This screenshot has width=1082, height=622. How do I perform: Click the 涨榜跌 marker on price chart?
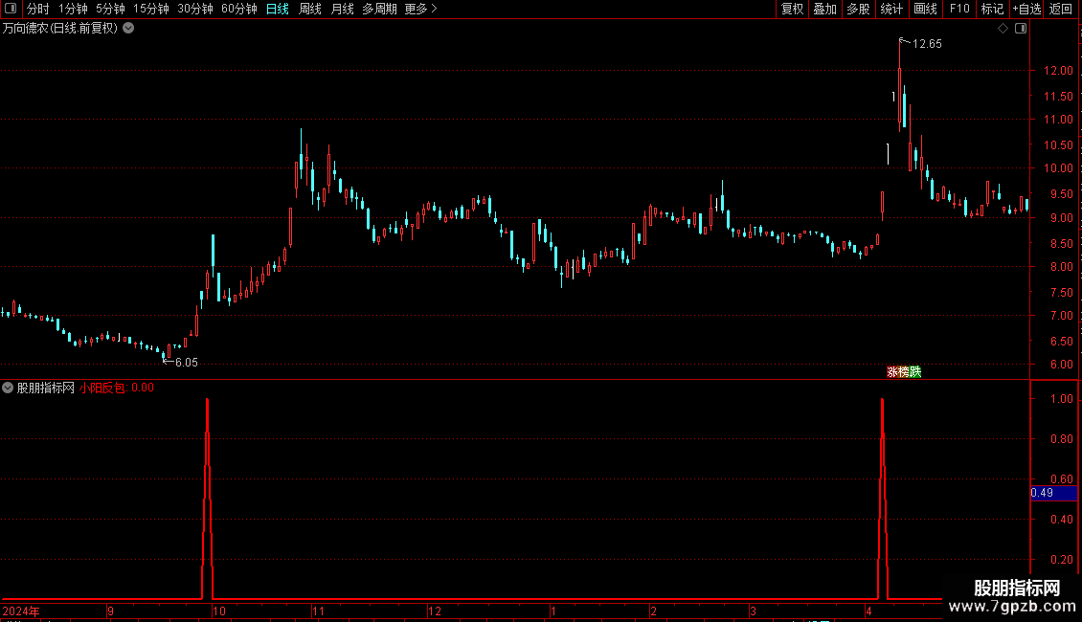pyautogui.click(x=904, y=371)
